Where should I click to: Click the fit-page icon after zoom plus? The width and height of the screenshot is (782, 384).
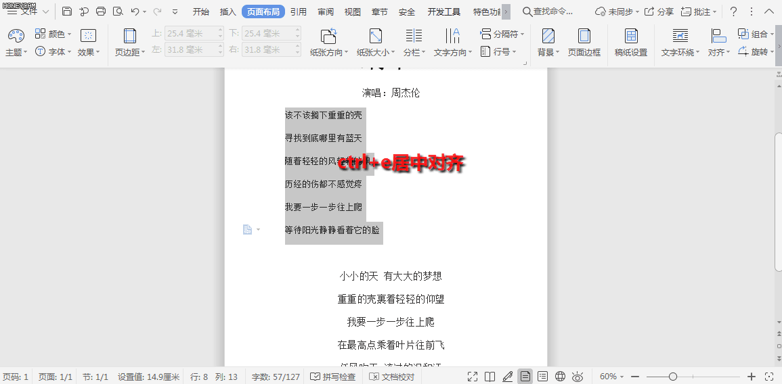(x=769, y=377)
